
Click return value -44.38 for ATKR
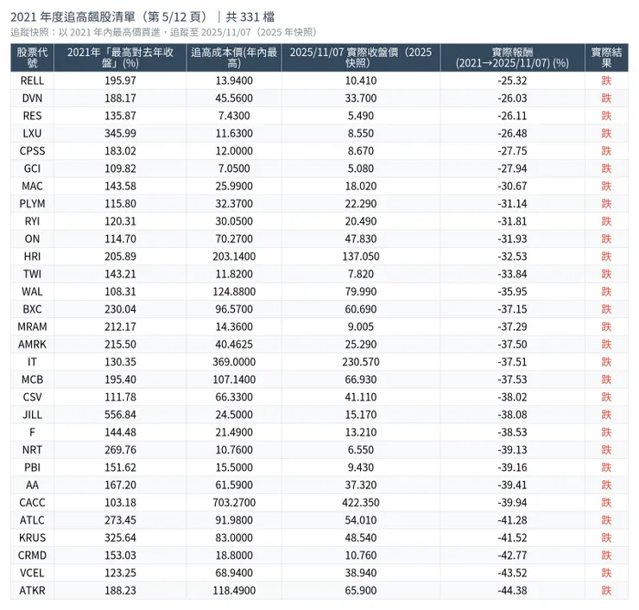(x=512, y=590)
